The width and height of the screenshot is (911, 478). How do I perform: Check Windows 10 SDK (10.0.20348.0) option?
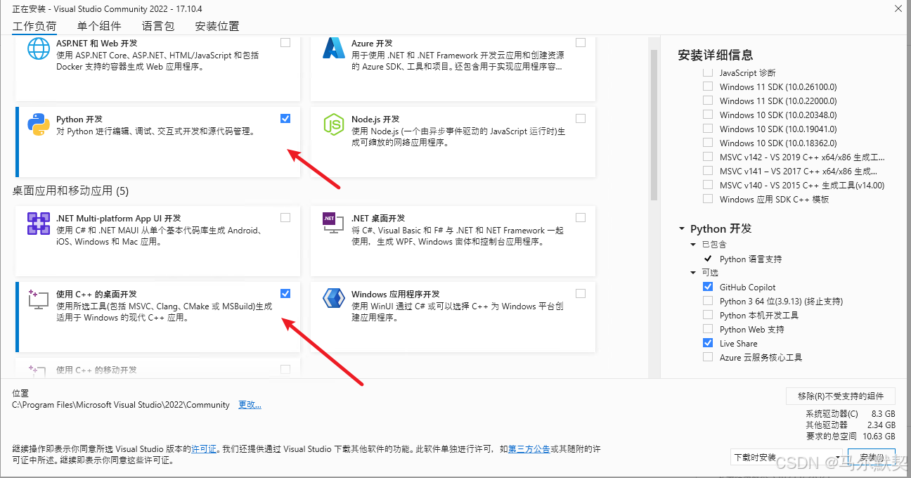pos(708,115)
